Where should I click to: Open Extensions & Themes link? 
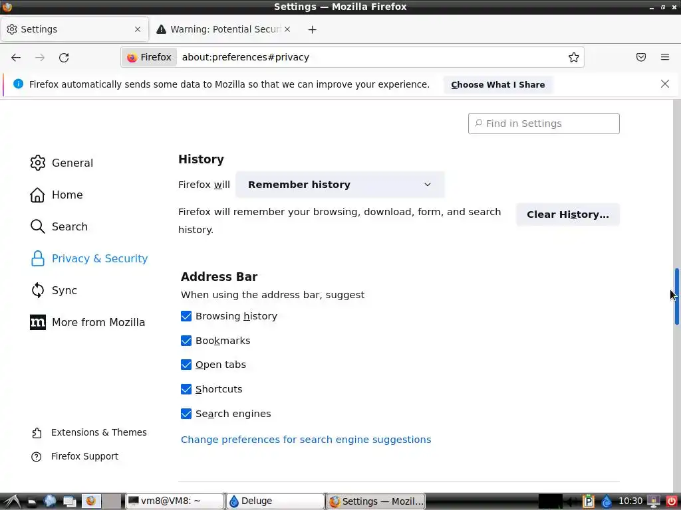click(x=99, y=432)
